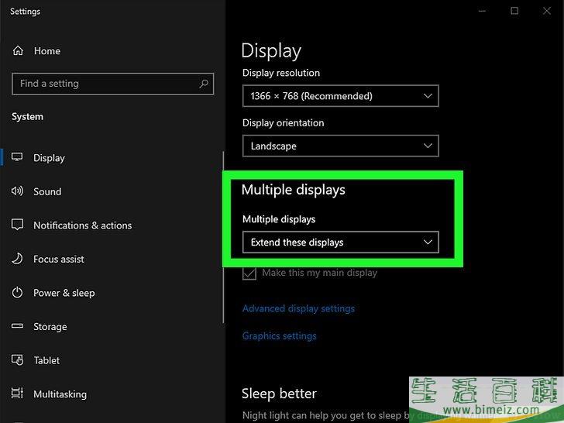The height and width of the screenshot is (423, 564).
Task: Go to Sound settings
Action: point(47,191)
